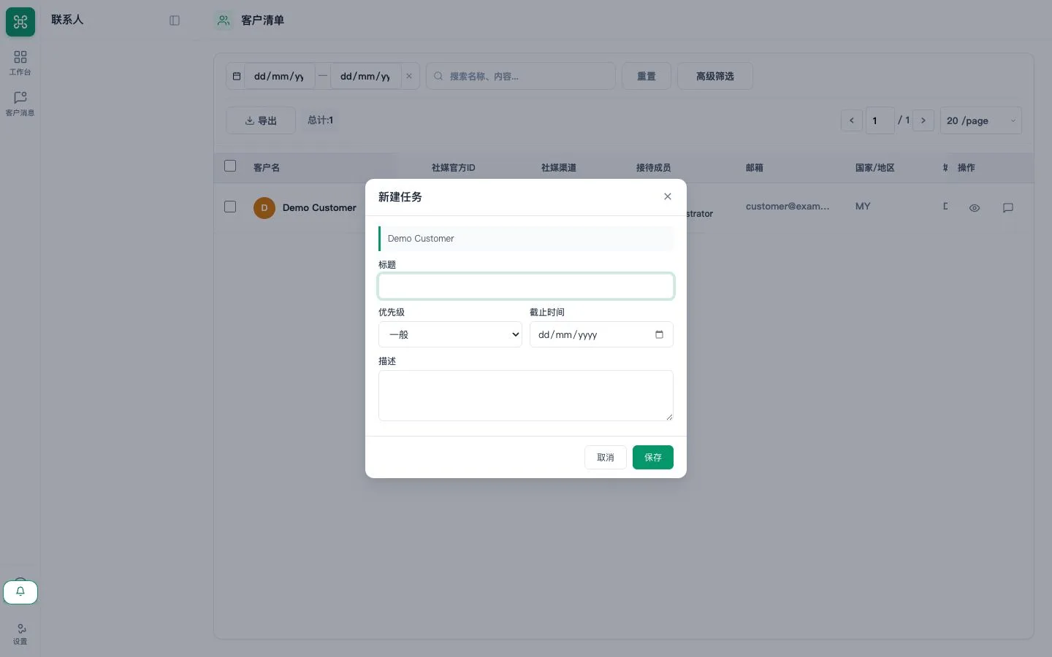Click the start date filter field
The width and height of the screenshot is (1052, 657).
[280, 76]
